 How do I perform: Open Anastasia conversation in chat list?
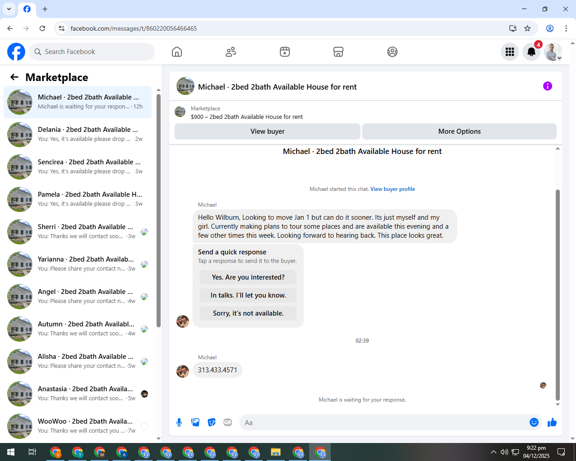(x=77, y=394)
